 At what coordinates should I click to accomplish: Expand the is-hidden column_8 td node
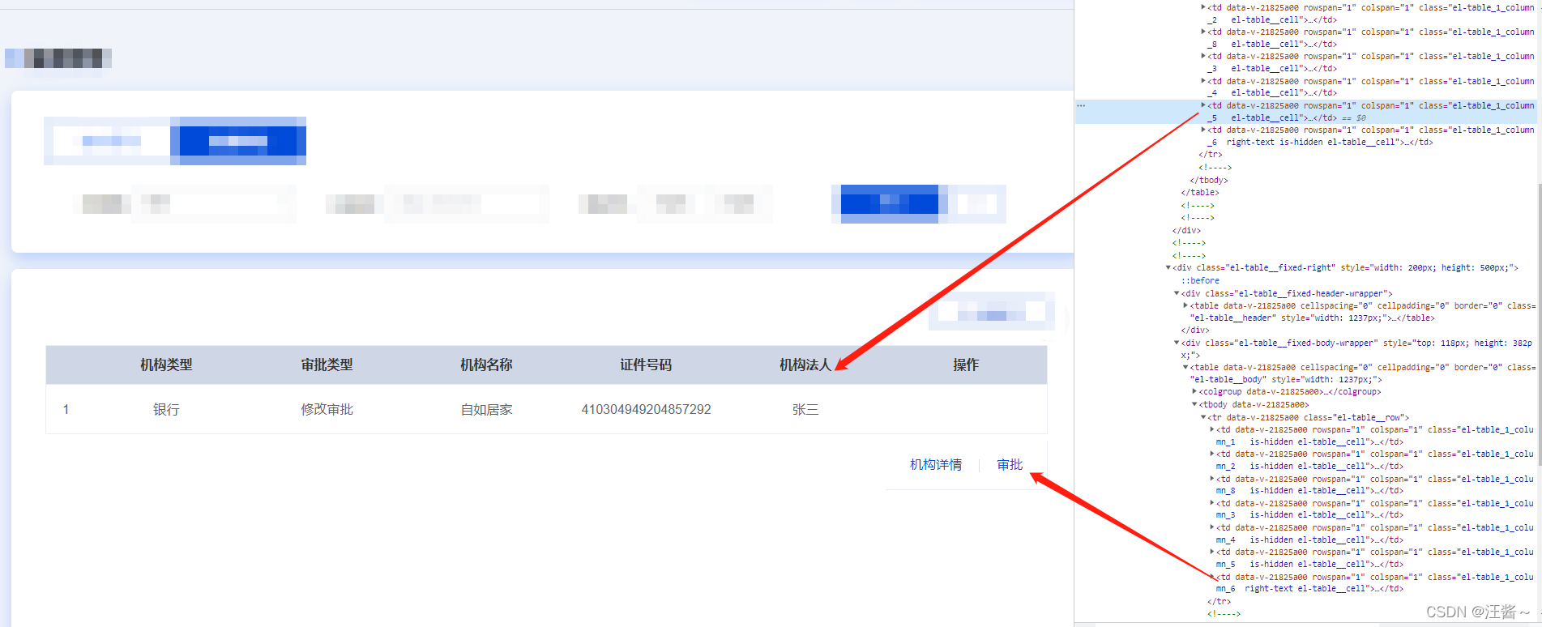1212,479
